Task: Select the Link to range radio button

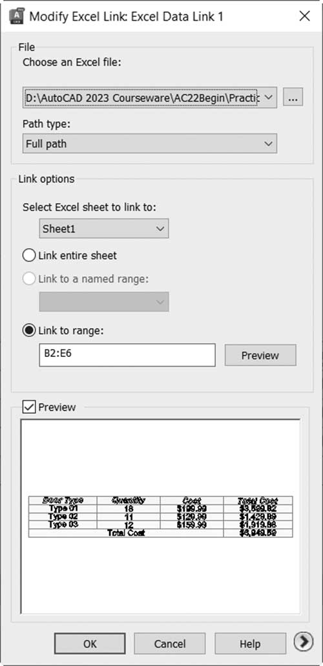Action: point(63,331)
